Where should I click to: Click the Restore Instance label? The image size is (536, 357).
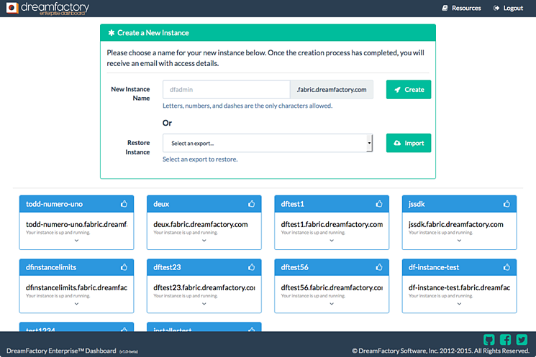point(137,147)
